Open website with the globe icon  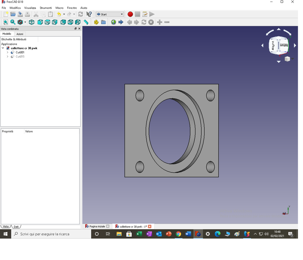pyautogui.click(x=114, y=22)
